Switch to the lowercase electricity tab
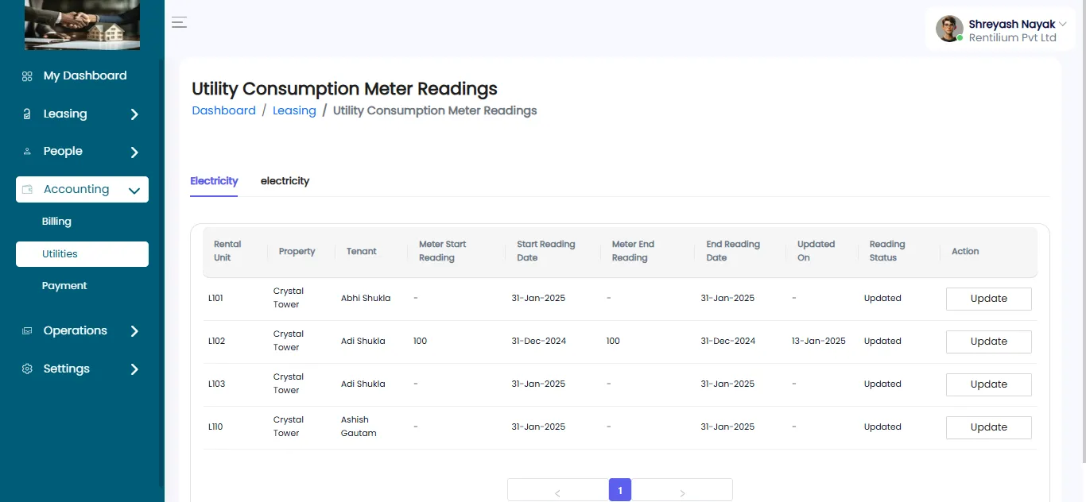The height and width of the screenshot is (502, 1086). (x=285, y=181)
